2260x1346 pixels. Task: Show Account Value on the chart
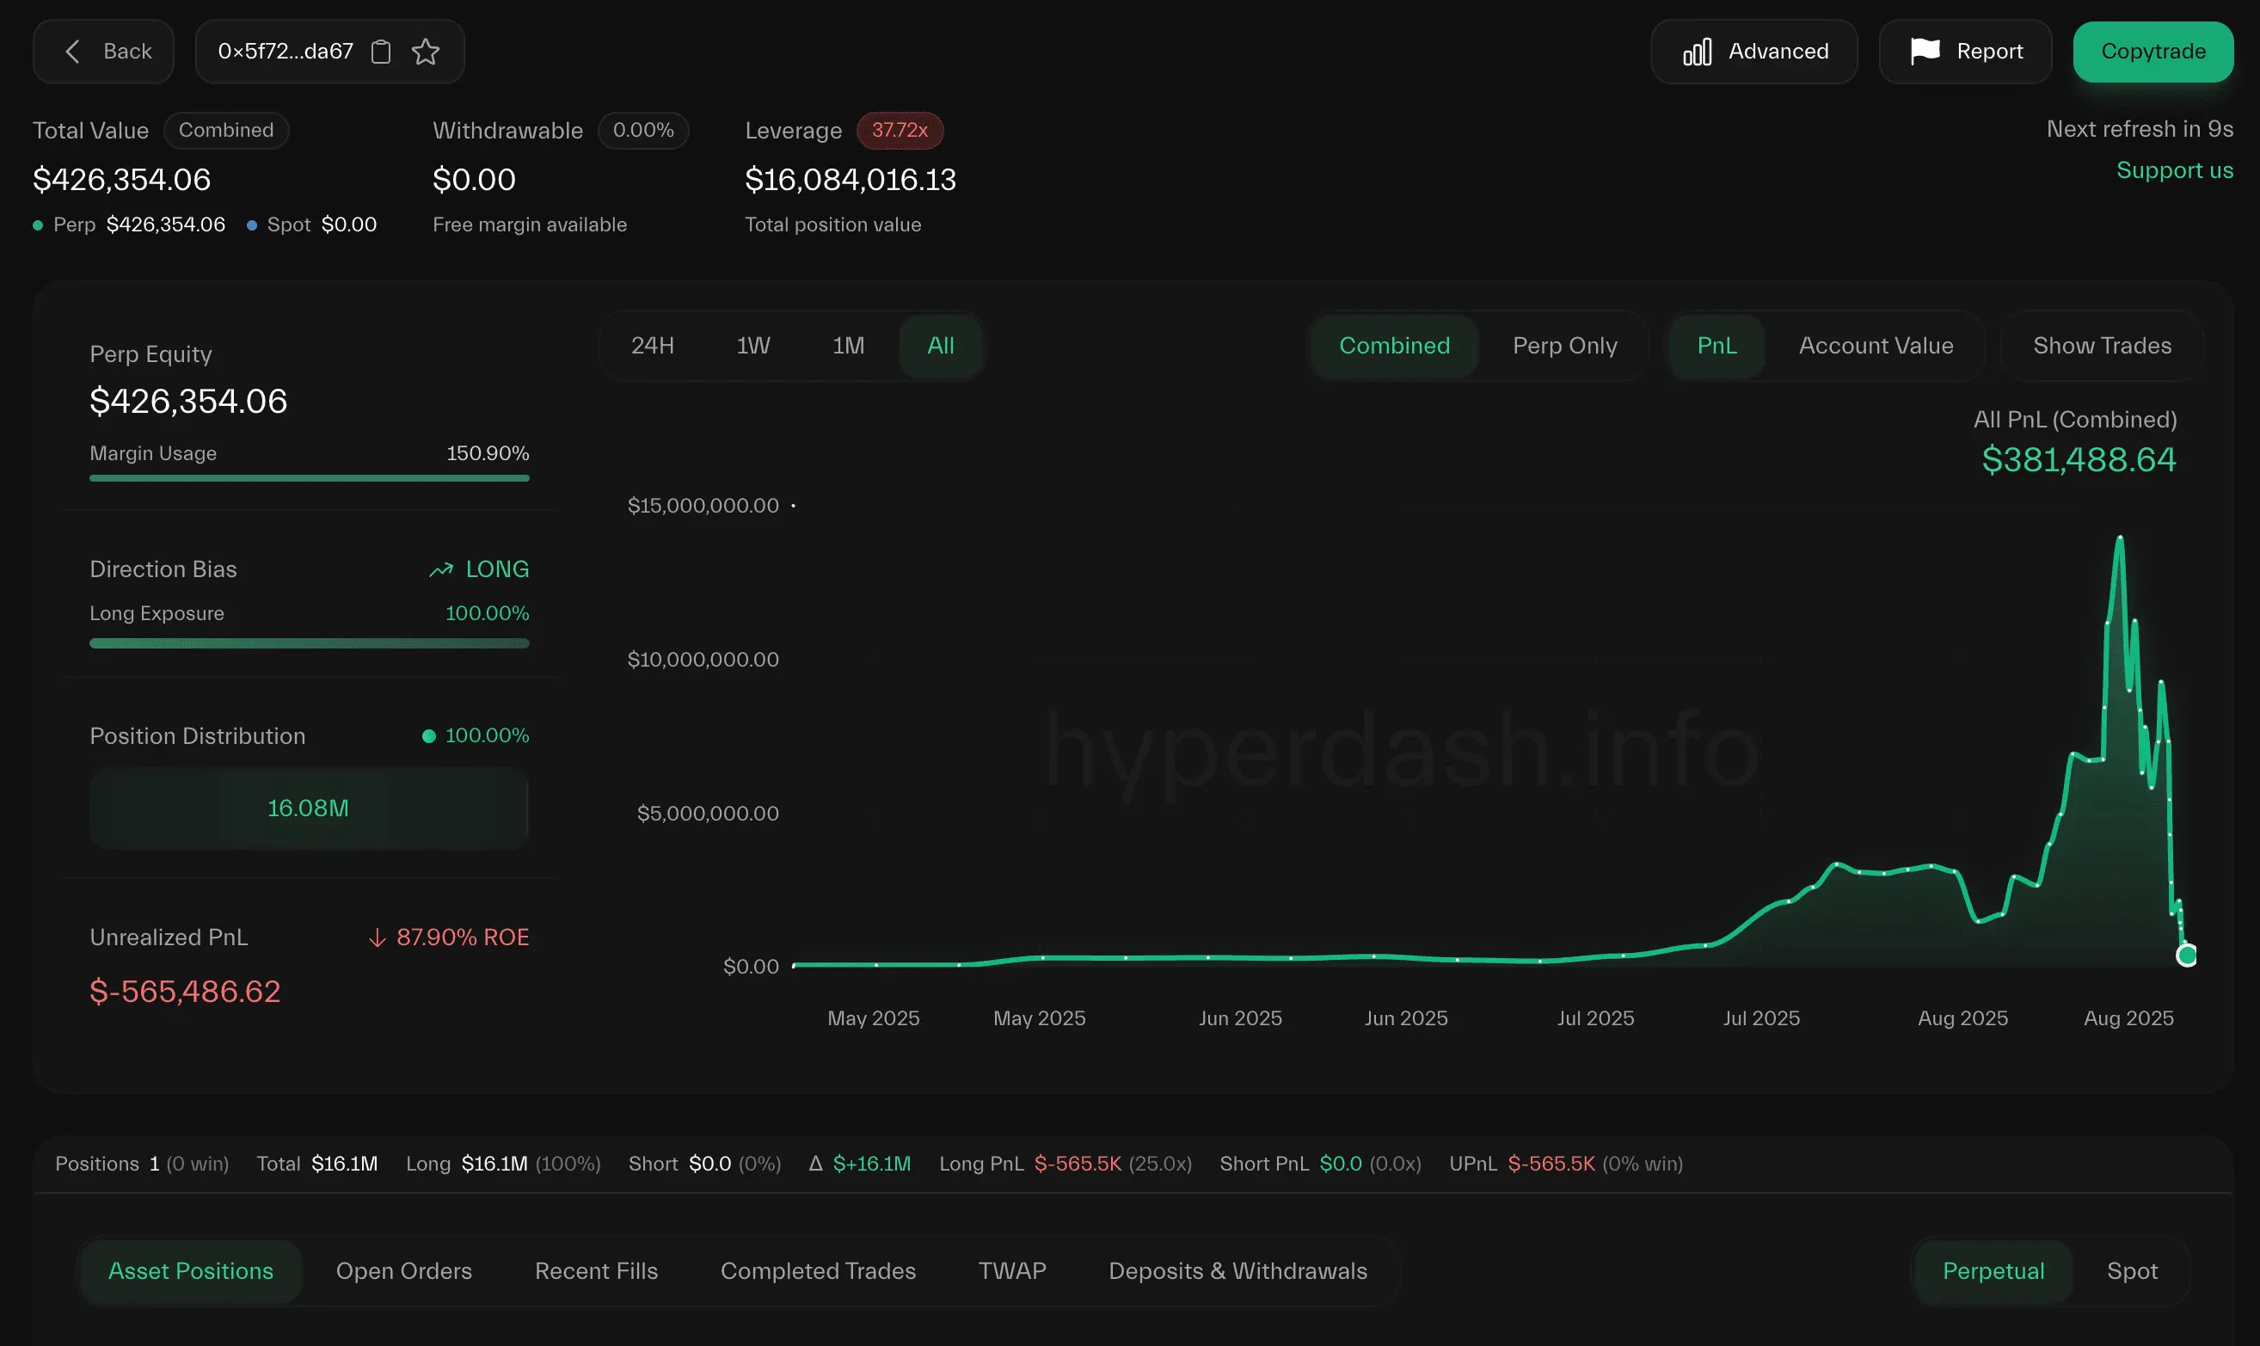(x=1876, y=346)
